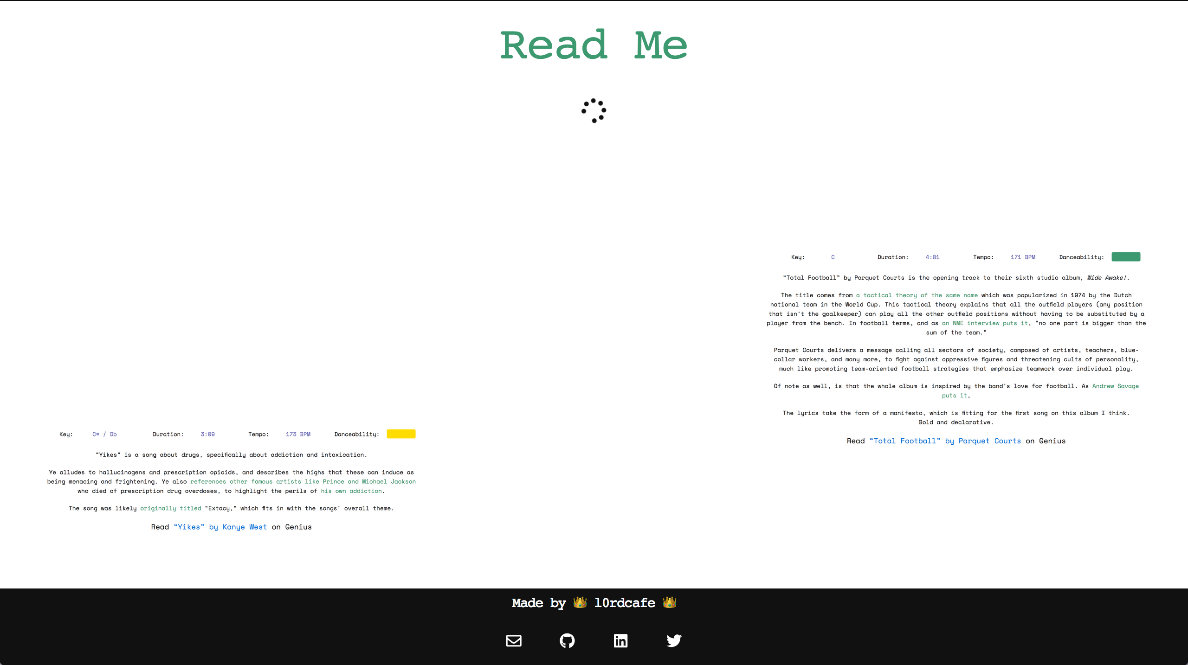Click the yellow danceability bar for Yikes
Screen dimensions: 1188x665
[400, 434]
